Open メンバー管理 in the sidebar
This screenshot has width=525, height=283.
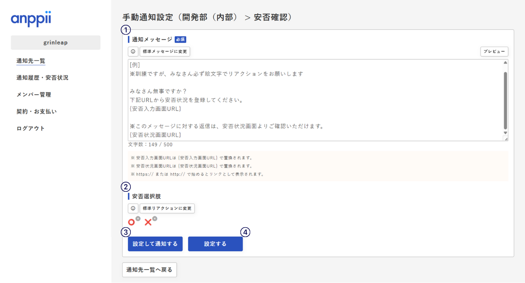click(x=34, y=95)
